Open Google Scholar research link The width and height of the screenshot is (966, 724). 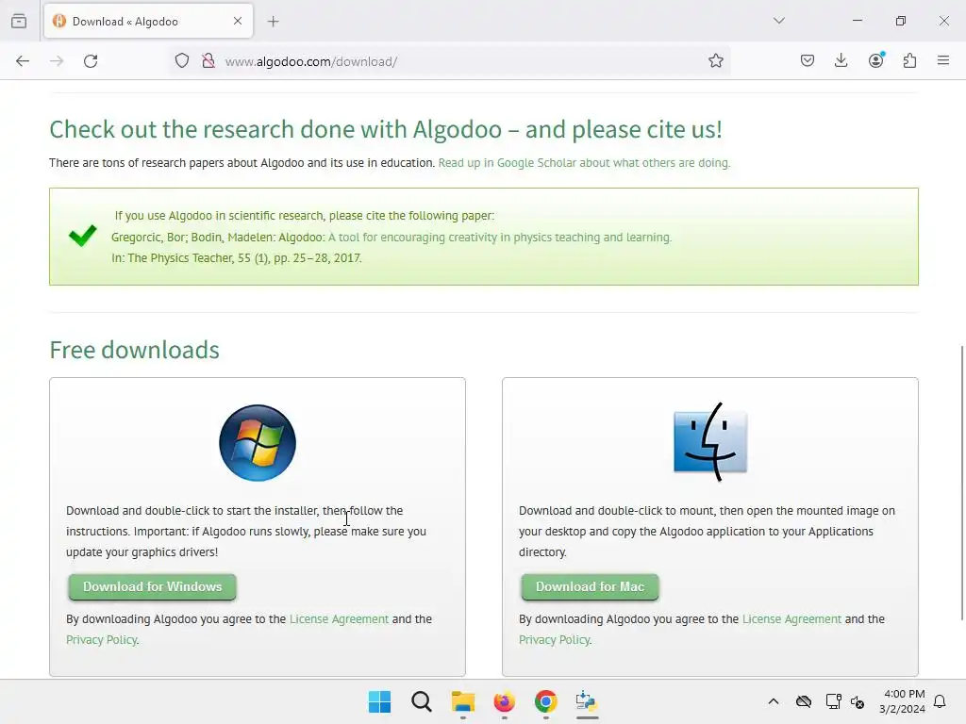584,163
